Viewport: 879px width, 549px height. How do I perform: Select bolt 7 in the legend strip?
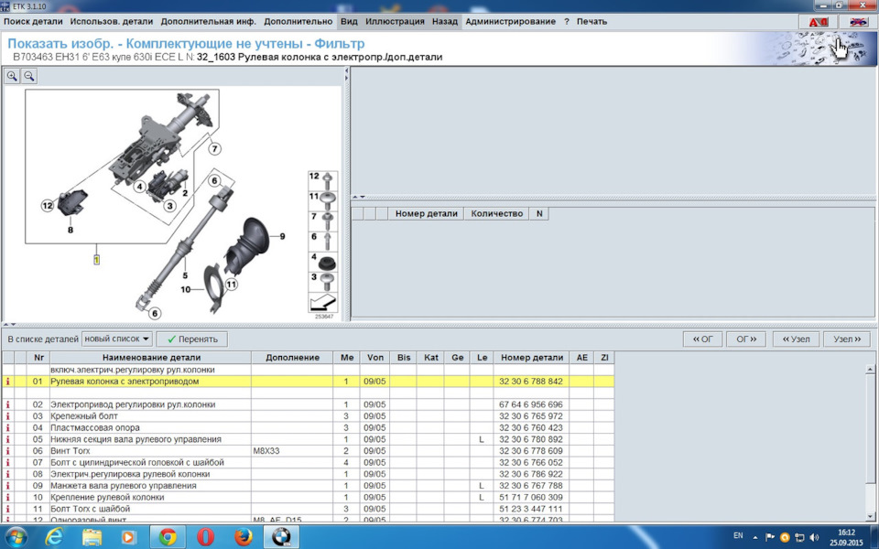pyautogui.click(x=322, y=221)
